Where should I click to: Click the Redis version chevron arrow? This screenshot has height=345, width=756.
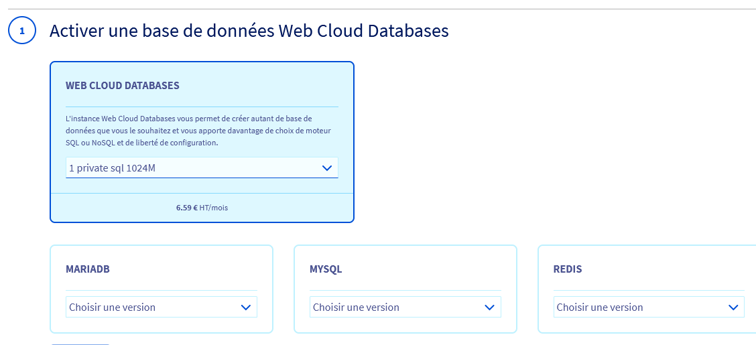point(733,307)
